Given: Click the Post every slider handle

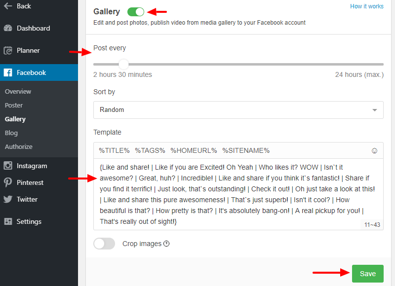Looking at the screenshot, I should pos(123,65).
